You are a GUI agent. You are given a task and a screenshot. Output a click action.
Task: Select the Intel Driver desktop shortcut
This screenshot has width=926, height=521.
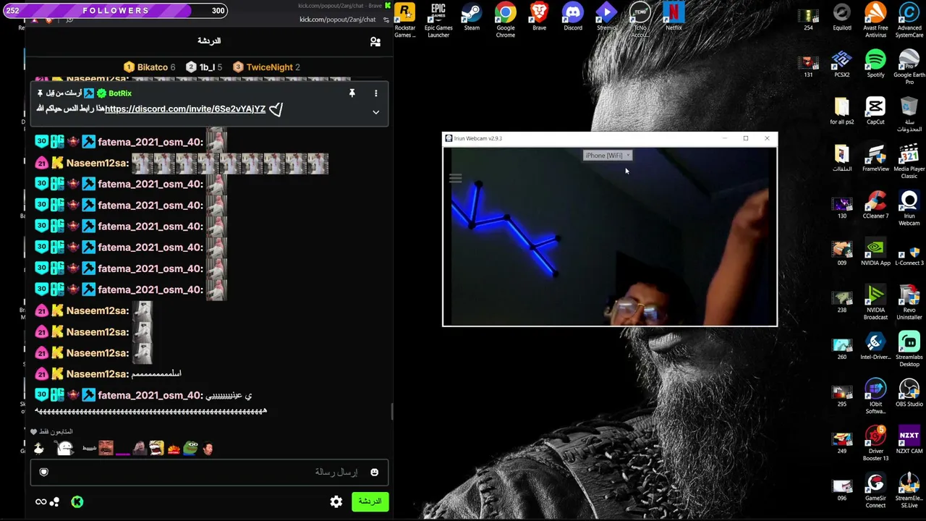tap(875, 347)
